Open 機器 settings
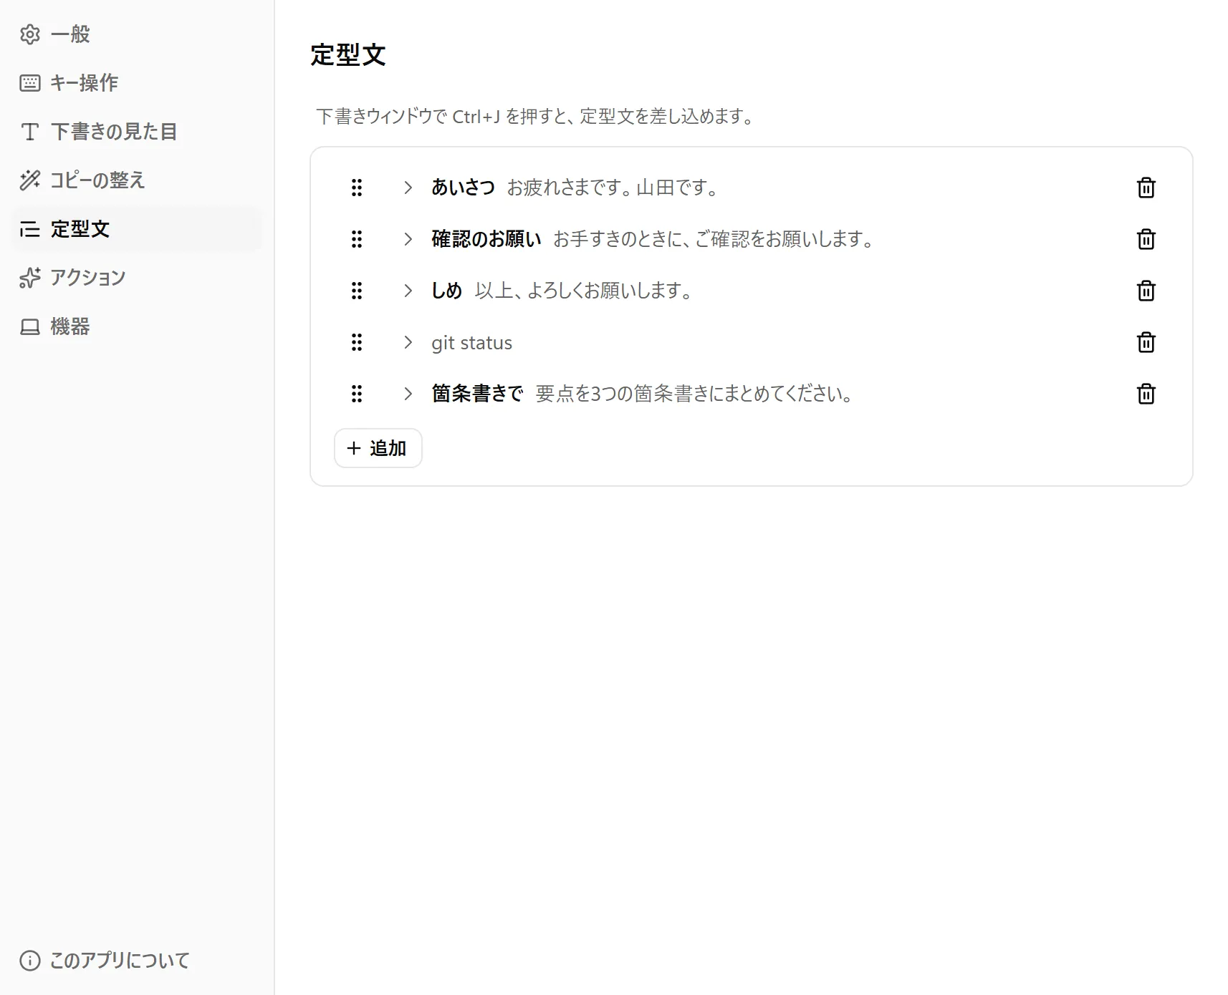Screen dimensions: 1228x995 pyautogui.click(x=137, y=326)
